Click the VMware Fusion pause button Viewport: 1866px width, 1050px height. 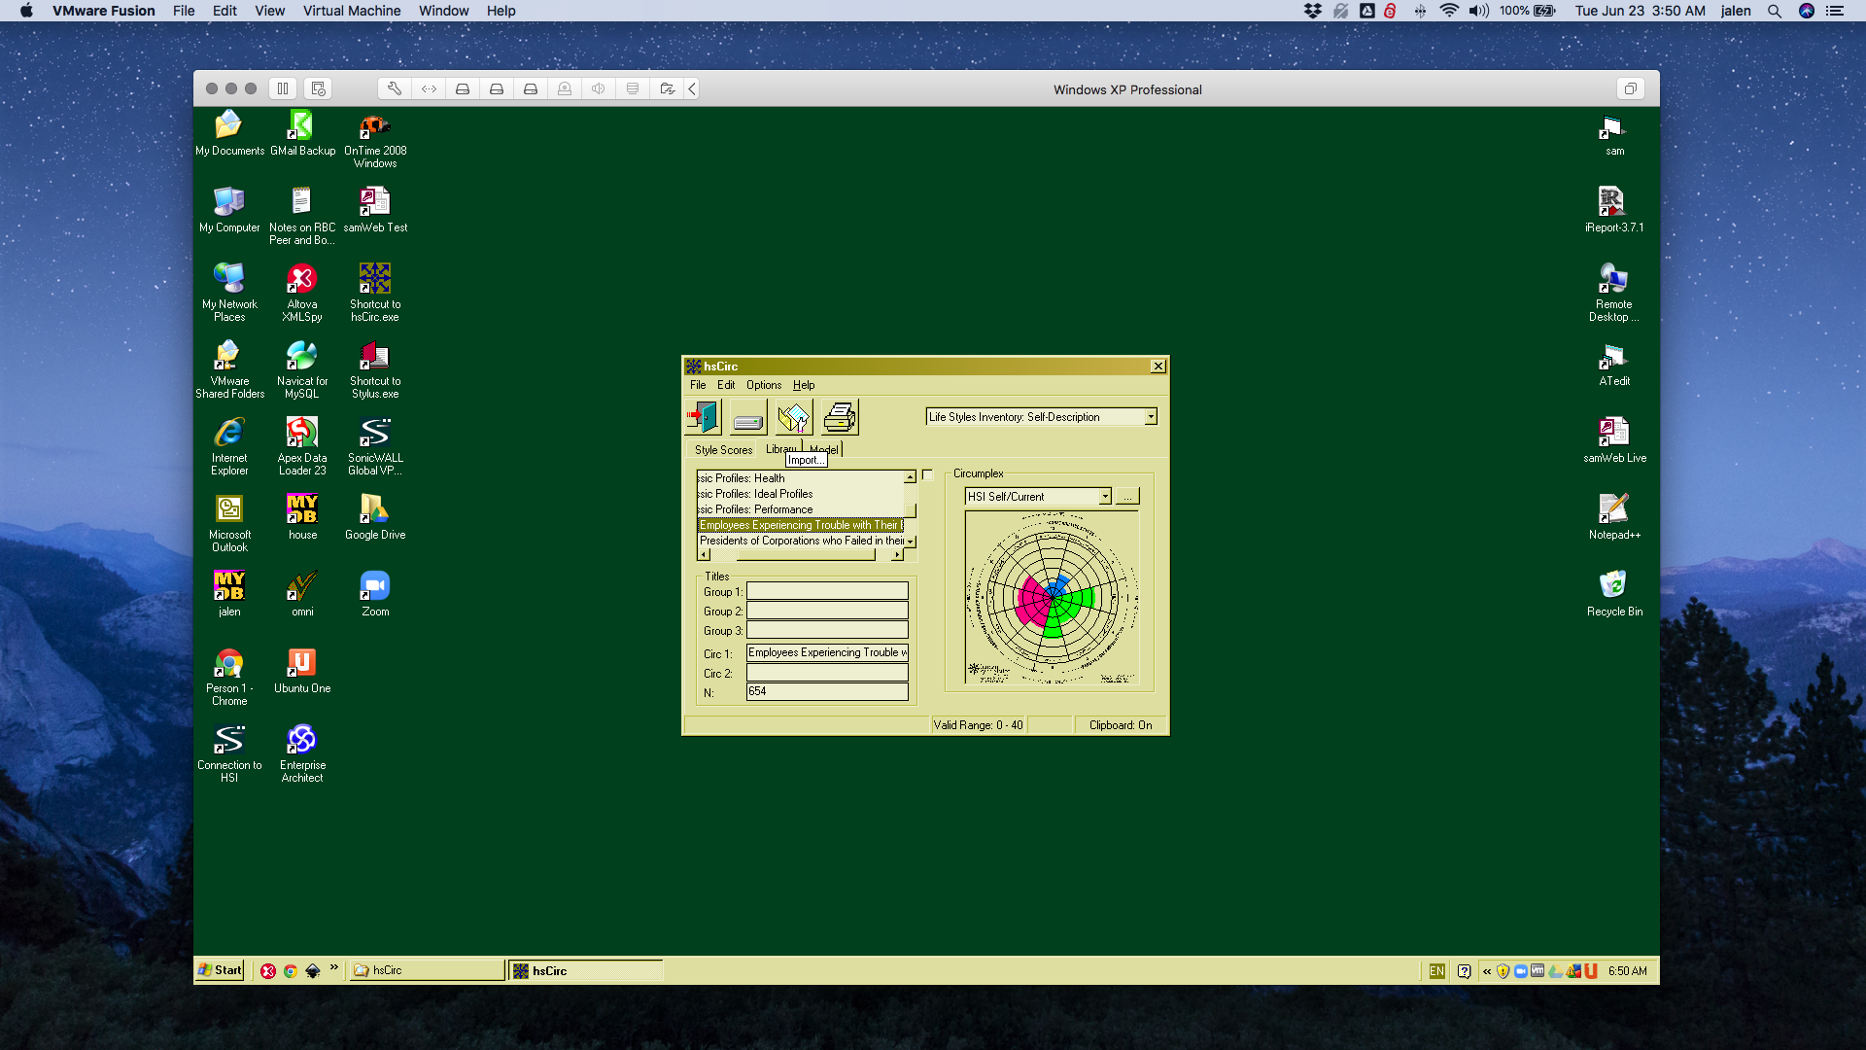[283, 88]
